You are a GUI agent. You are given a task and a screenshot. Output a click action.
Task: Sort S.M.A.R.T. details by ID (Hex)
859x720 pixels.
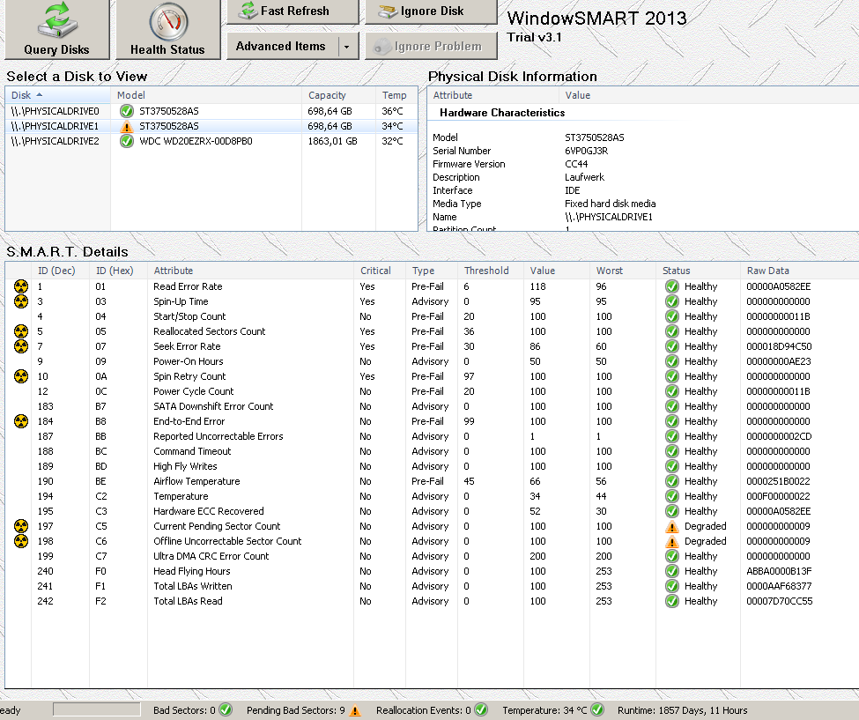coord(118,271)
